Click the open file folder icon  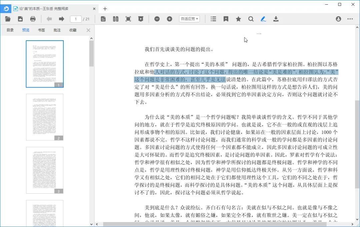tap(8, 19)
